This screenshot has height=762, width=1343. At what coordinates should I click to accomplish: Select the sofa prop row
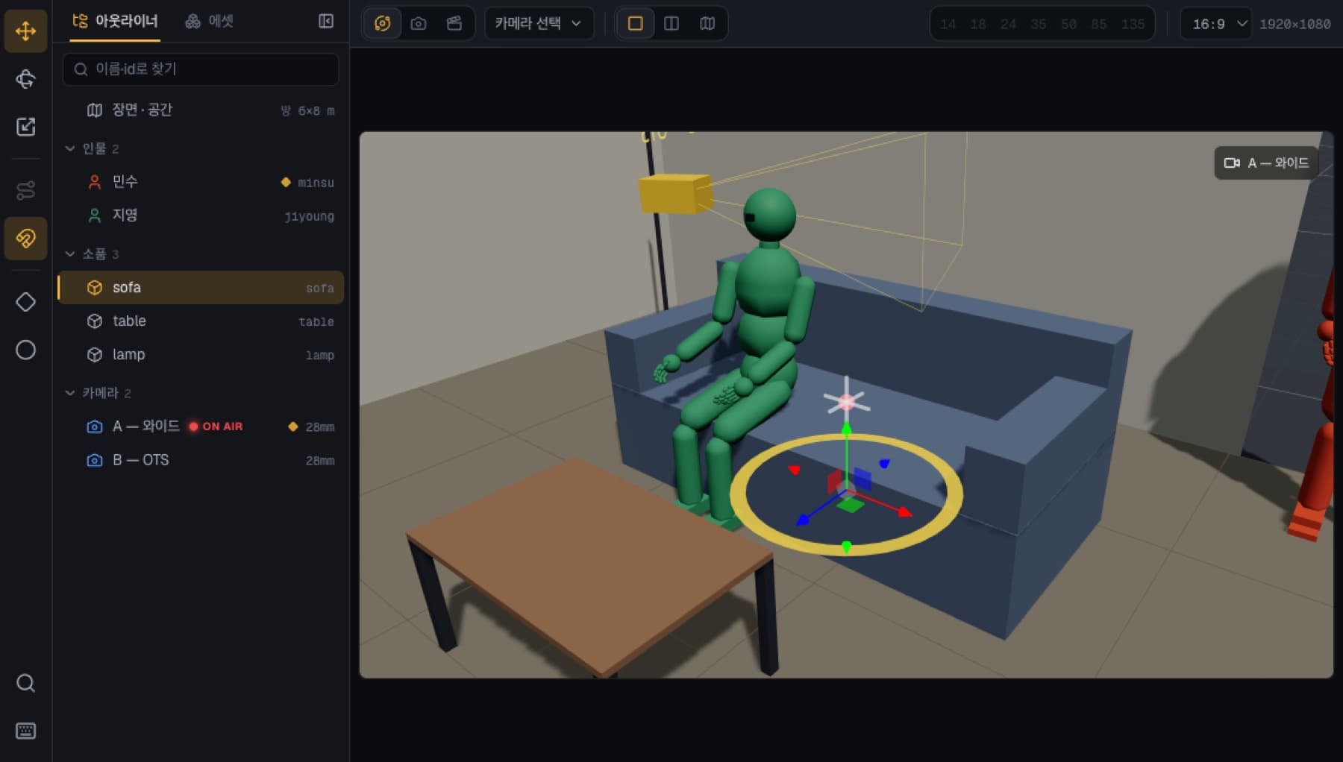tap(201, 288)
